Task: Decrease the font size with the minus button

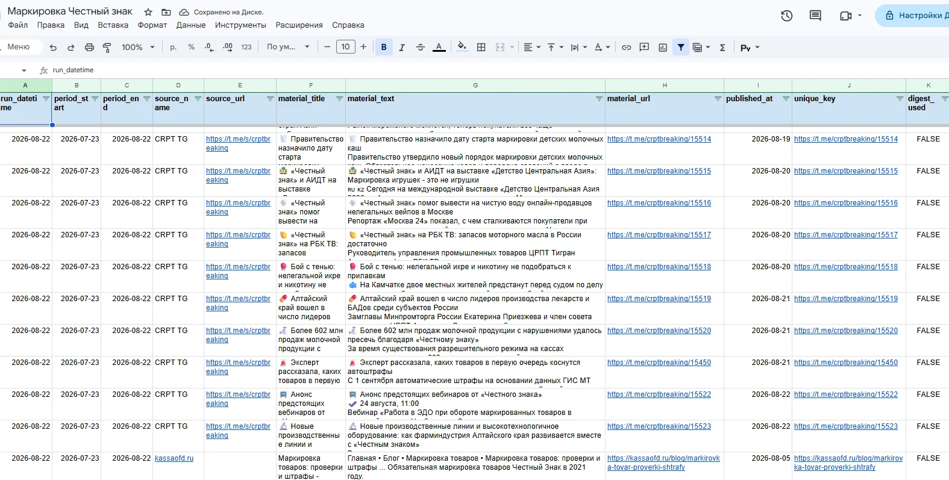Action: (x=327, y=47)
